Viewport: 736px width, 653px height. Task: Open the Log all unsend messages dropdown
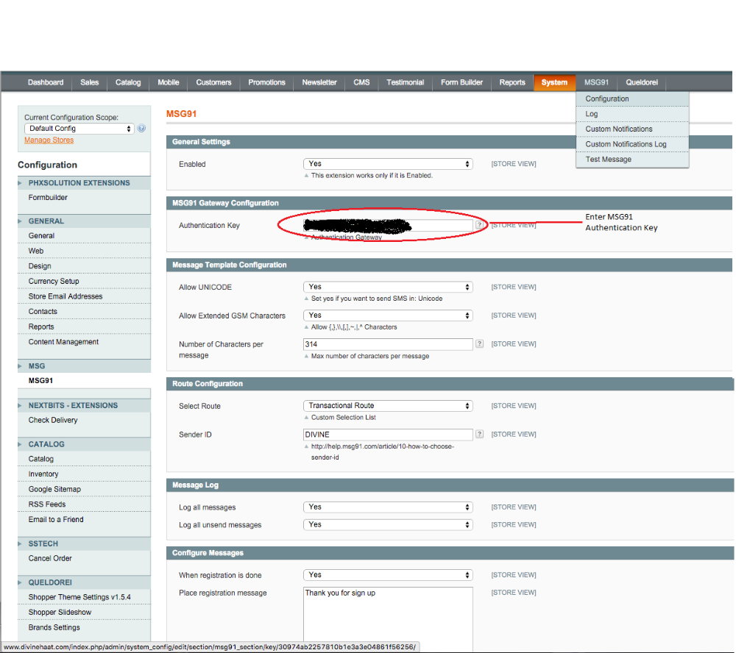tap(388, 524)
